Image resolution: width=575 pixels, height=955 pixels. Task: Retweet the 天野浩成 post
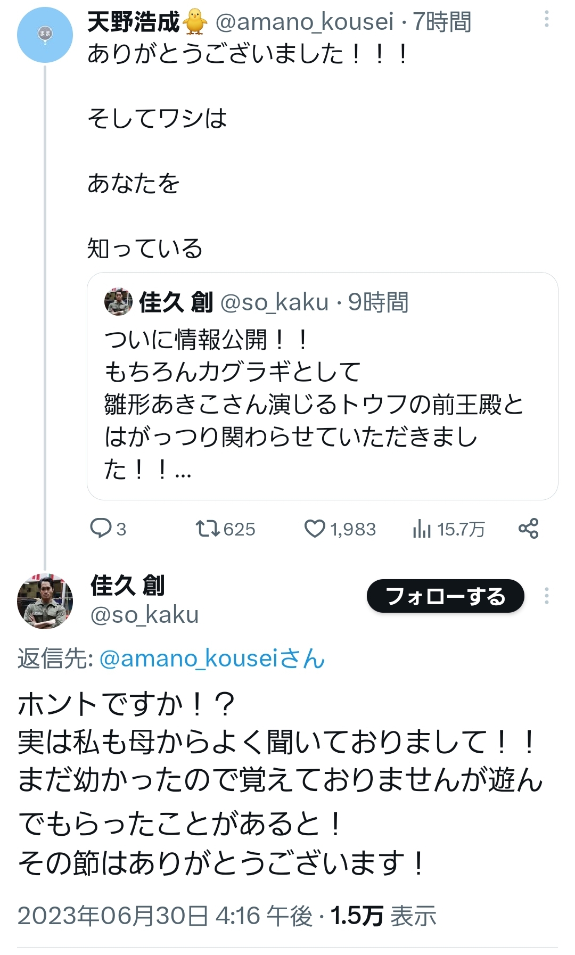click(208, 529)
